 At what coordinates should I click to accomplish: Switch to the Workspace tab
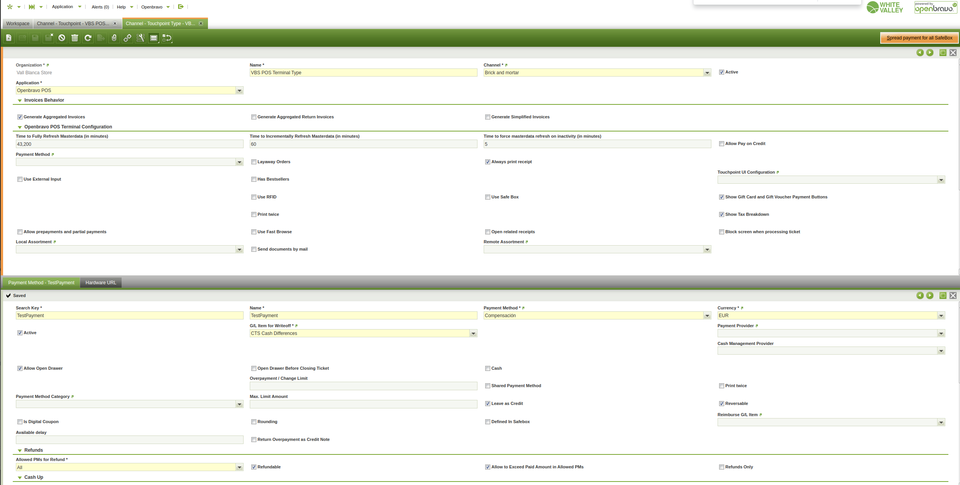click(x=18, y=24)
